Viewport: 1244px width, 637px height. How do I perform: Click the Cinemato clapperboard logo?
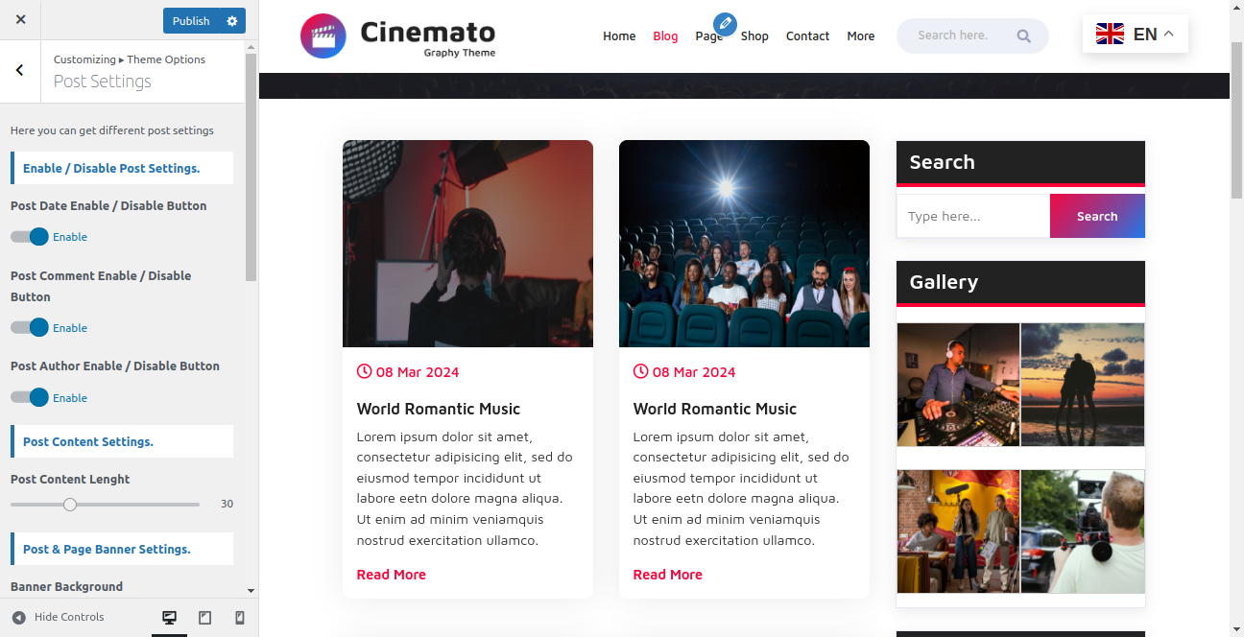coord(323,36)
